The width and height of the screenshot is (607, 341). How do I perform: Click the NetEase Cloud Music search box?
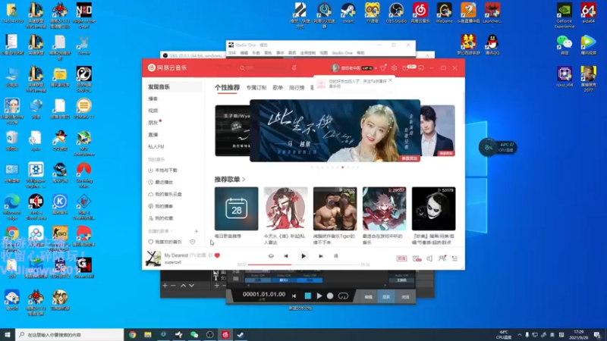click(263, 68)
